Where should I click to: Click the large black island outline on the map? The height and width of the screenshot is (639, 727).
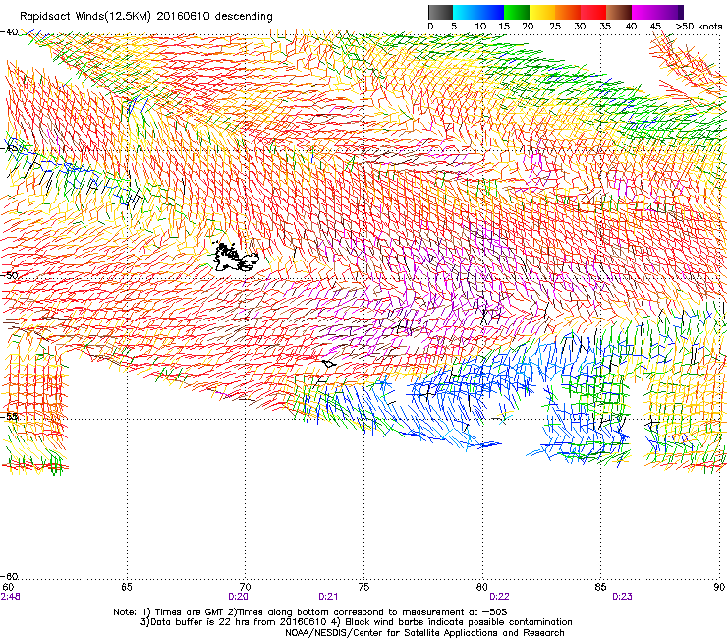tap(235, 257)
